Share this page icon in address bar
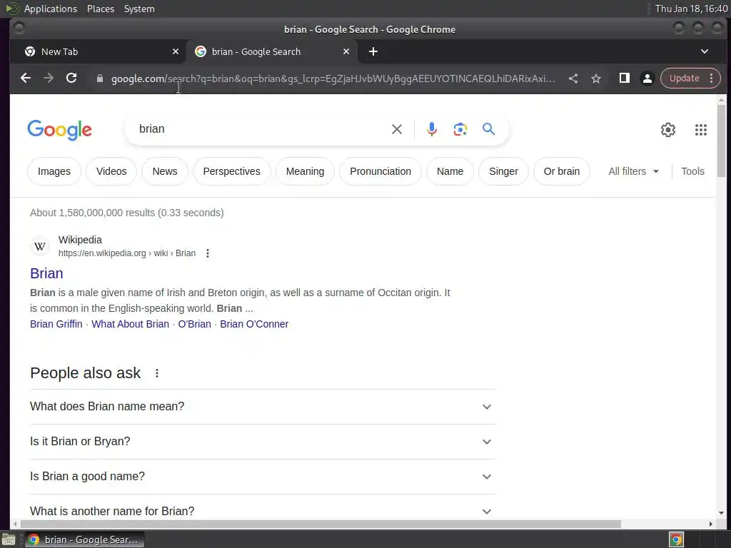Image resolution: width=731 pixels, height=548 pixels. (x=573, y=78)
